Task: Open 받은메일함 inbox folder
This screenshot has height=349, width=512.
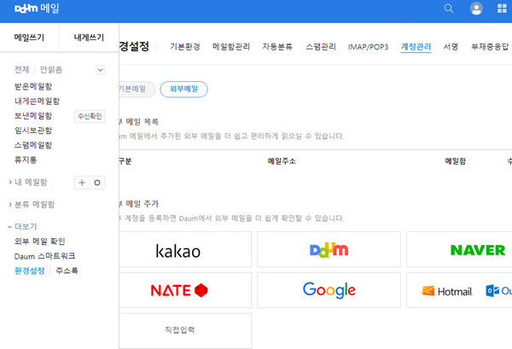Action: 33,86
